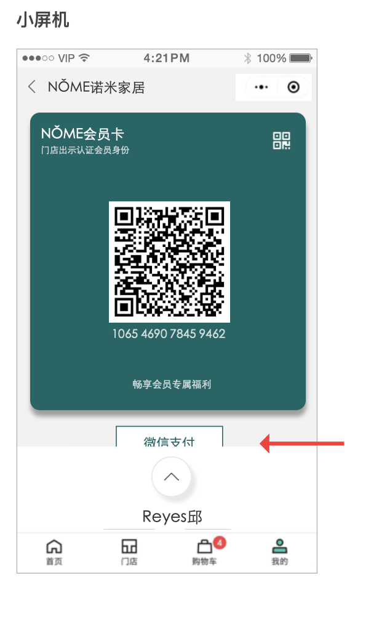This screenshot has width=379, height=617.
Task: Tap the NǑME会员卡 card title
Action: pos(82,134)
